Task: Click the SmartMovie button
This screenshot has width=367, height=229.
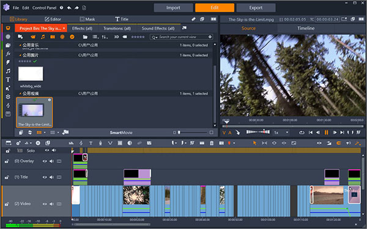Action: [121, 133]
